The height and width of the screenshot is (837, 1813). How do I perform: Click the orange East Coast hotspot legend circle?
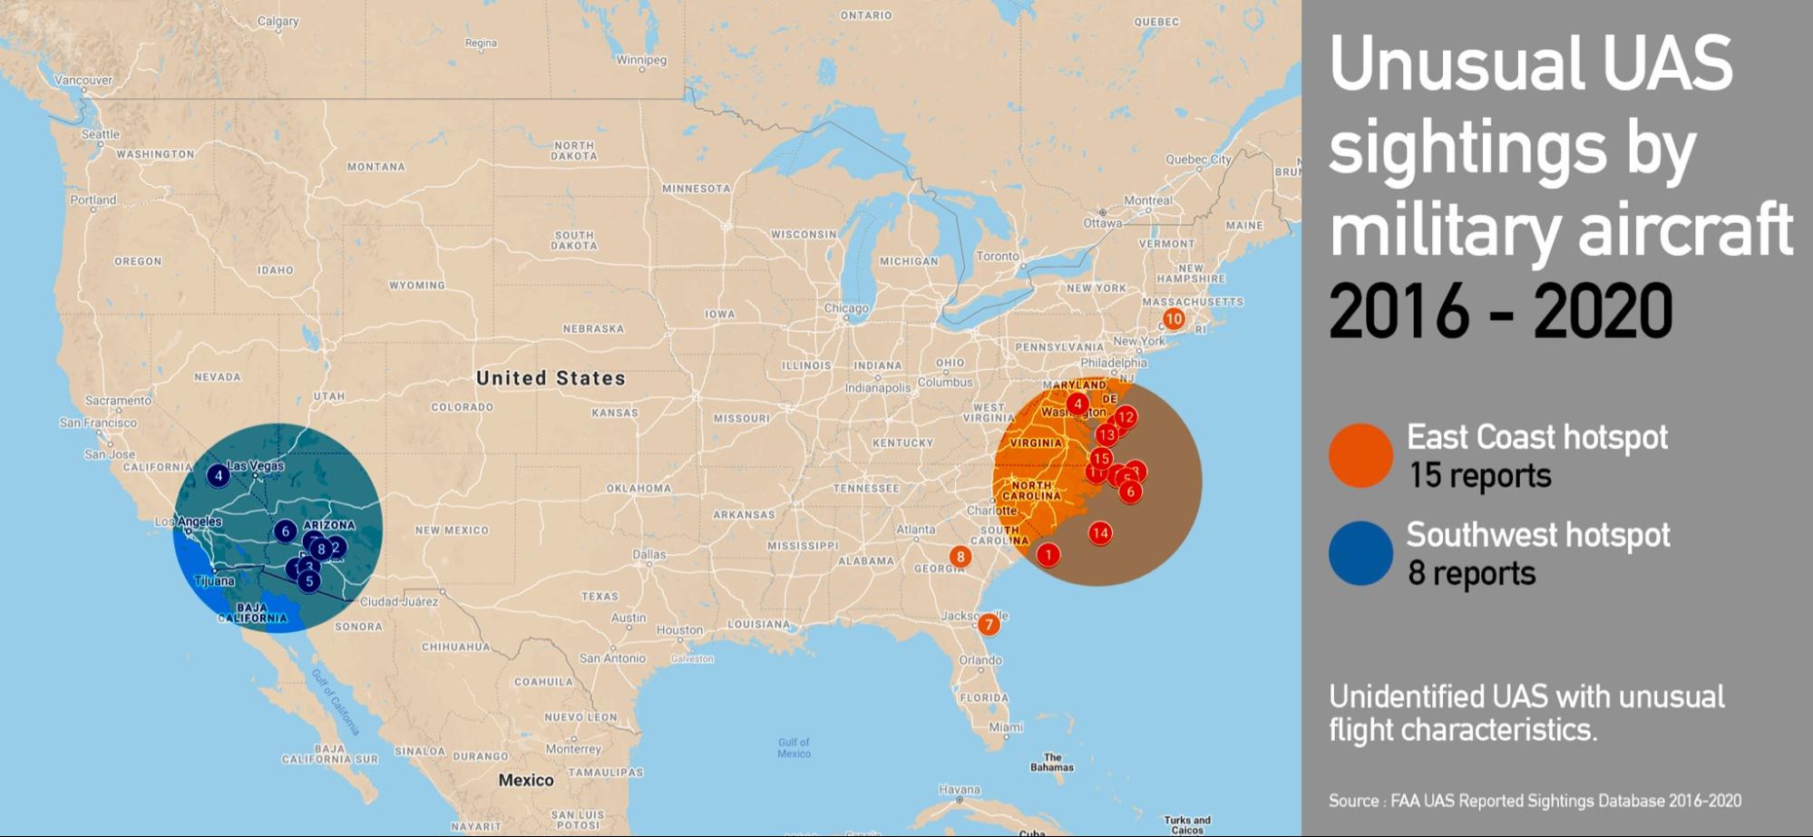[1360, 455]
